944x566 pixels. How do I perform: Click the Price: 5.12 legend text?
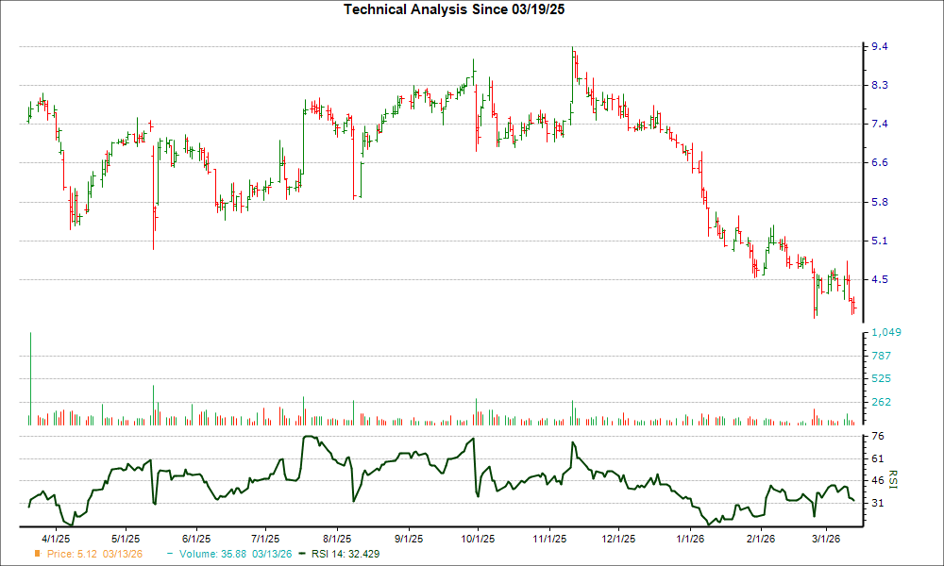point(64,556)
